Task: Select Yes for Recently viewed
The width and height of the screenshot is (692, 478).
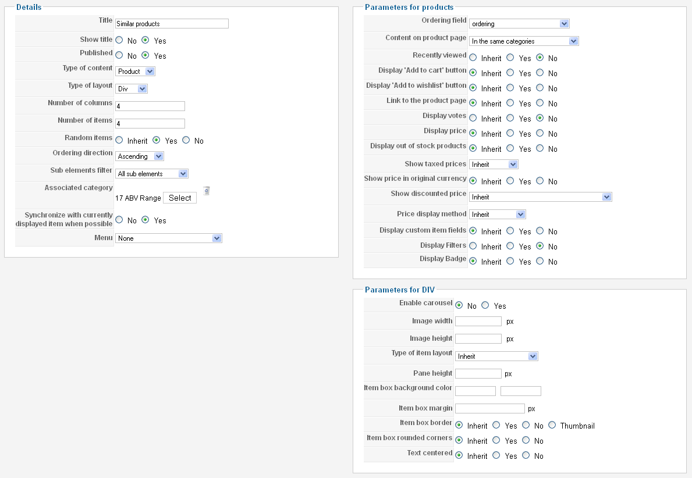Action: (x=510, y=58)
